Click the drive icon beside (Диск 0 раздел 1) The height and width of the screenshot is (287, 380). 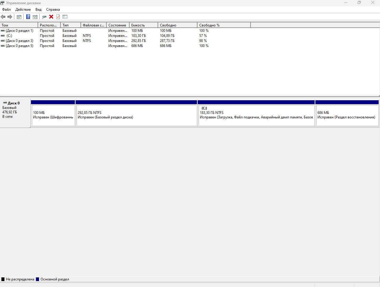point(3,31)
